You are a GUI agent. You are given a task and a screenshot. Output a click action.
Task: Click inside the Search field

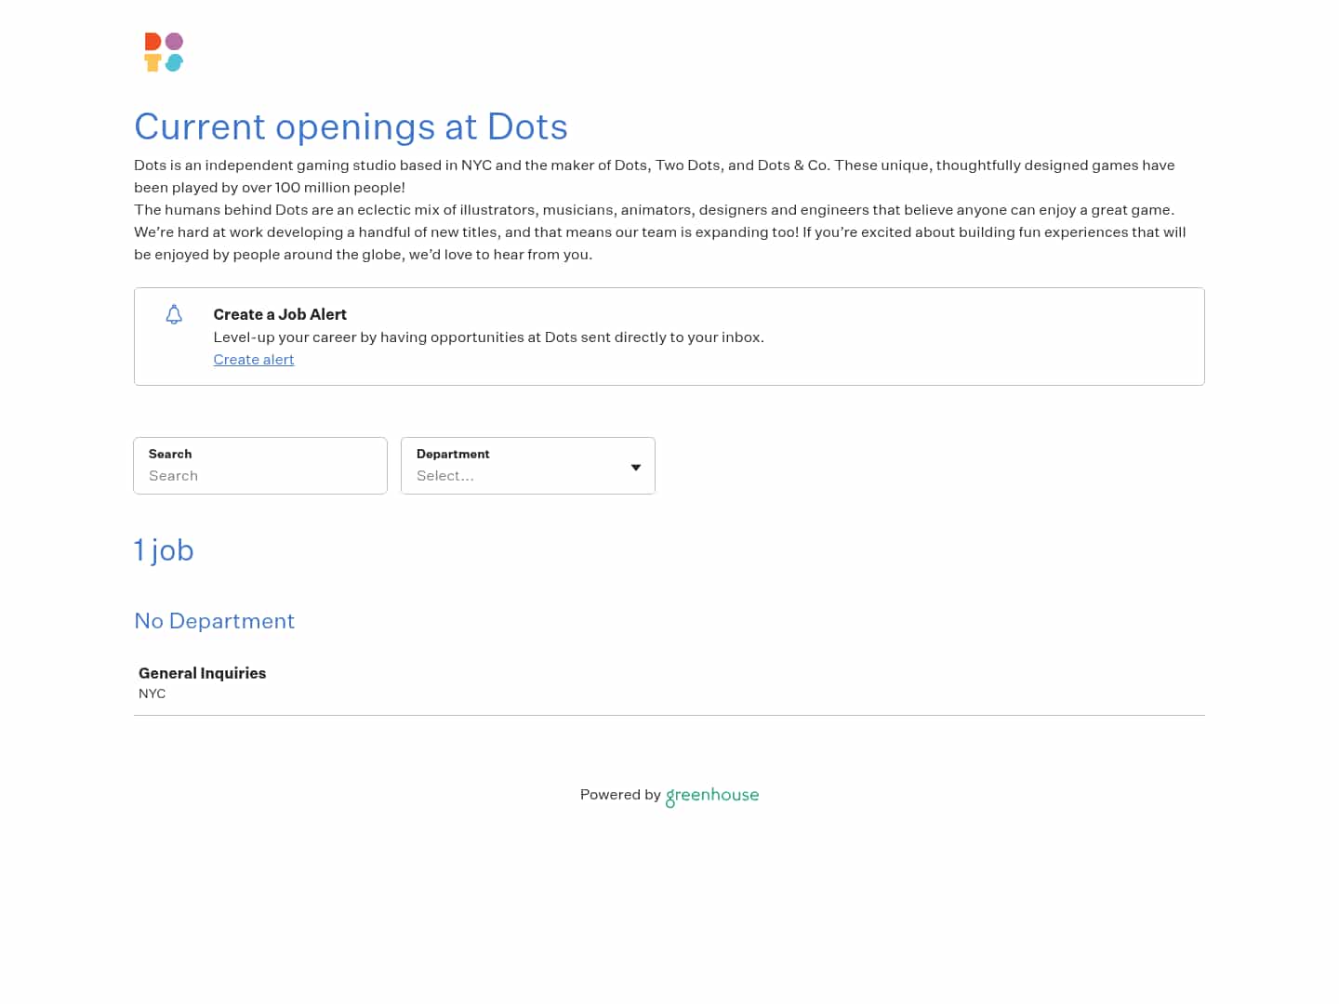tap(259, 476)
